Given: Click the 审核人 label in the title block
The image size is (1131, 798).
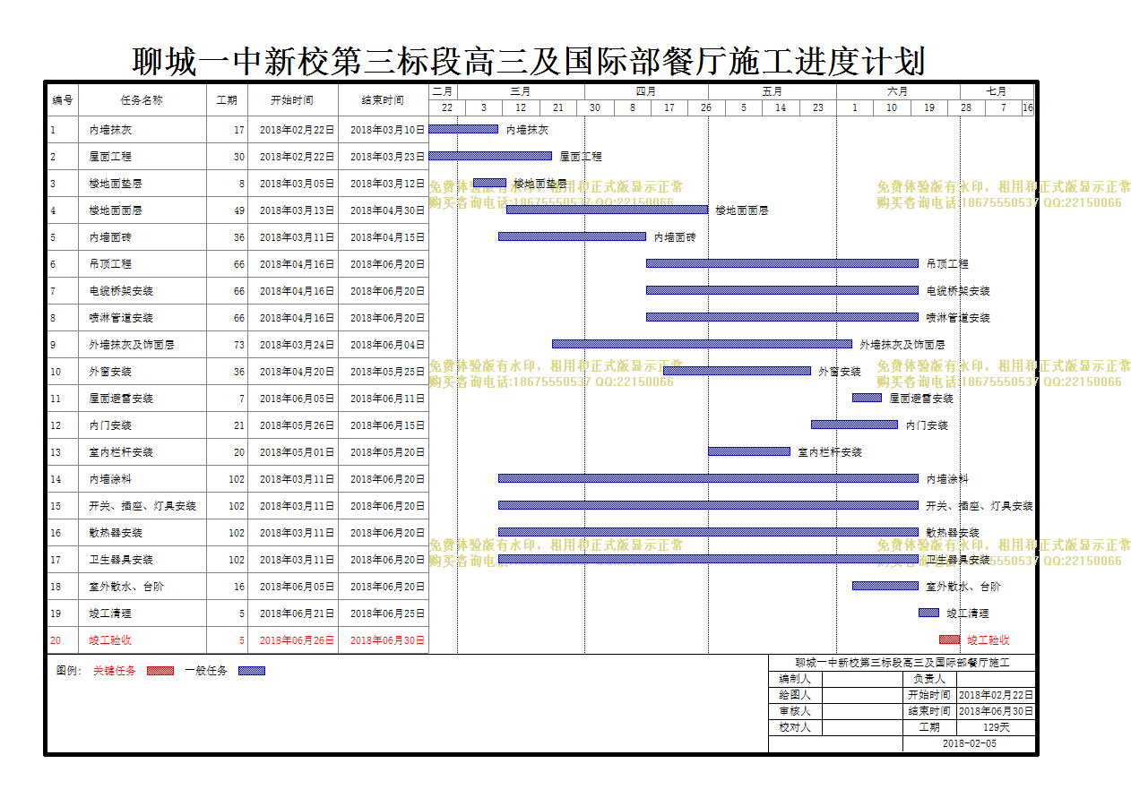Looking at the screenshot, I should (795, 711).
